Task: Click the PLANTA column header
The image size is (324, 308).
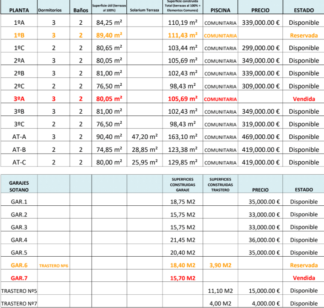Action: click(18, 10)
